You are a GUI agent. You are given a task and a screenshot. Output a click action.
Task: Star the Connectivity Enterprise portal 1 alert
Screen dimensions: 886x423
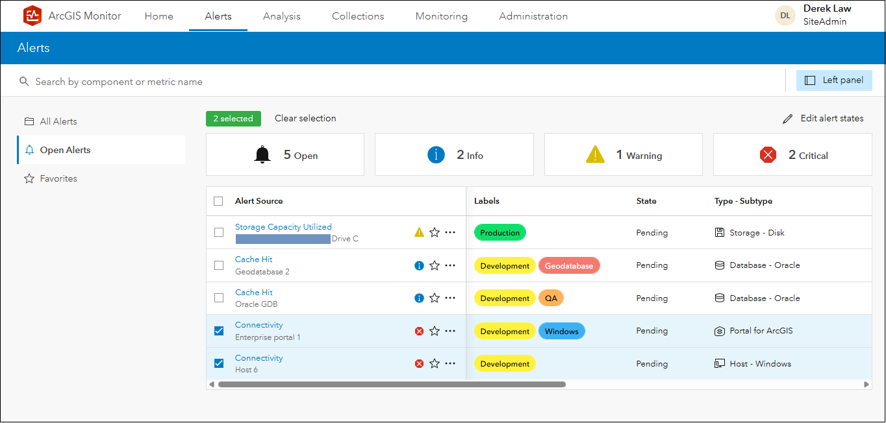point(435,331)
